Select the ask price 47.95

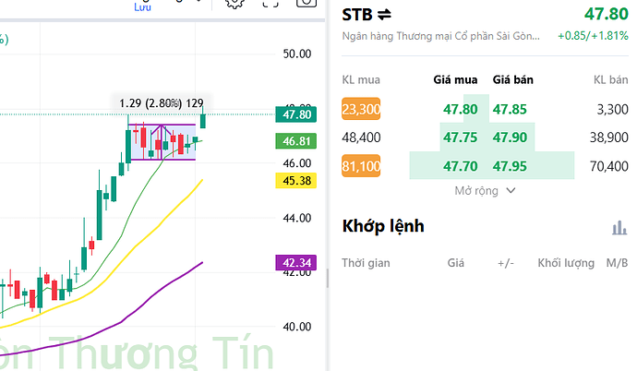click(510, 166)
